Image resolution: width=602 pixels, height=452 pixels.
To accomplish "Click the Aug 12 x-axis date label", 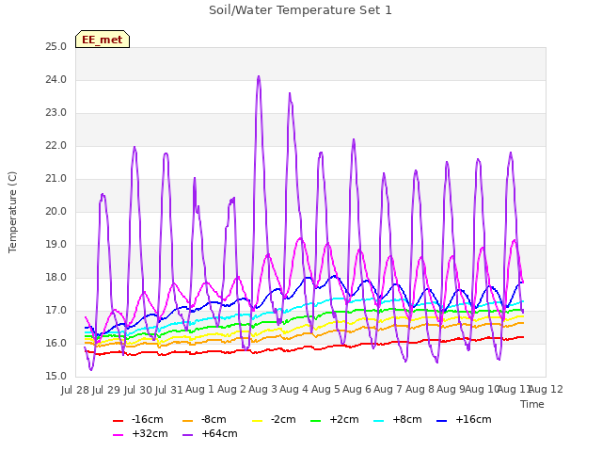I will 547,390.
